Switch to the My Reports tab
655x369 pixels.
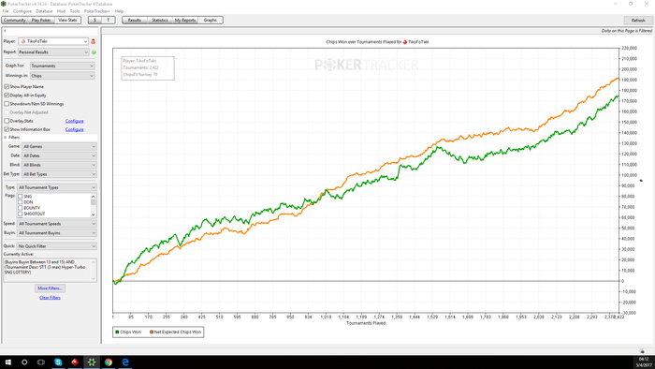pyautogui.click(x=185, y=20)
